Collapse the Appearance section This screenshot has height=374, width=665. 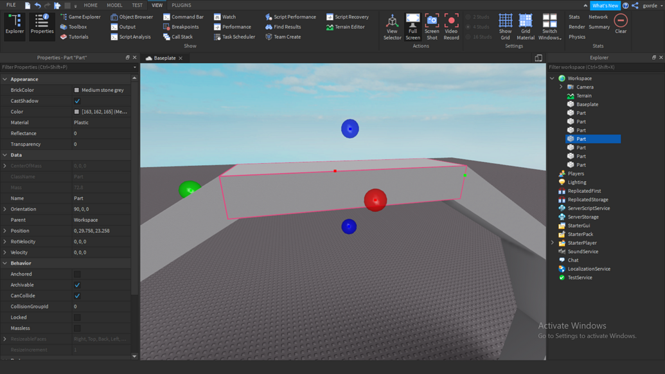click(5, 79)
